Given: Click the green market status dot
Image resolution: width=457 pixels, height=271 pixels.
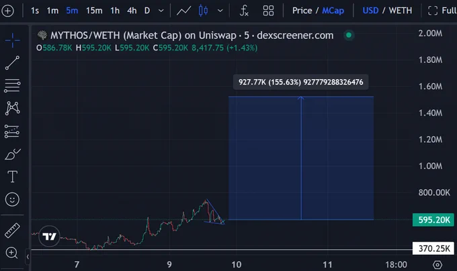Looking at the screenshot, I should point(349,35).
